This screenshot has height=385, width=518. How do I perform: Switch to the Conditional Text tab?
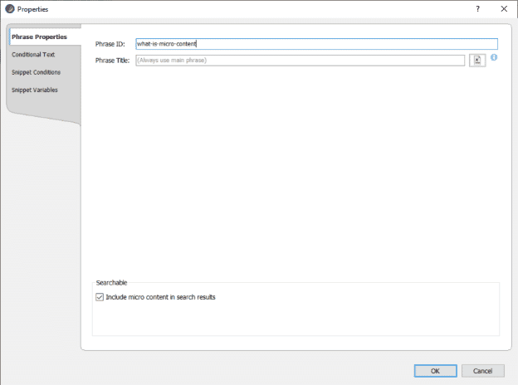[x=33, y=55]
